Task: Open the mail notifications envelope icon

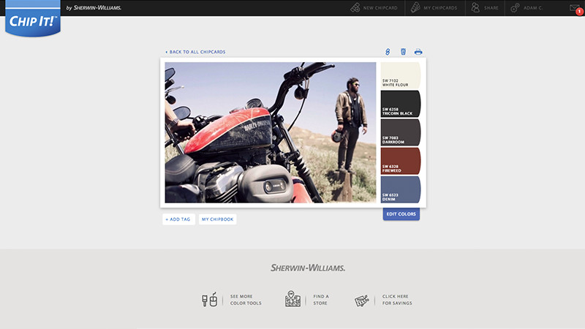Action: point(575,9)
